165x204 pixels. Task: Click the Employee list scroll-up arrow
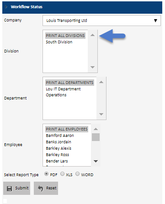96,129
